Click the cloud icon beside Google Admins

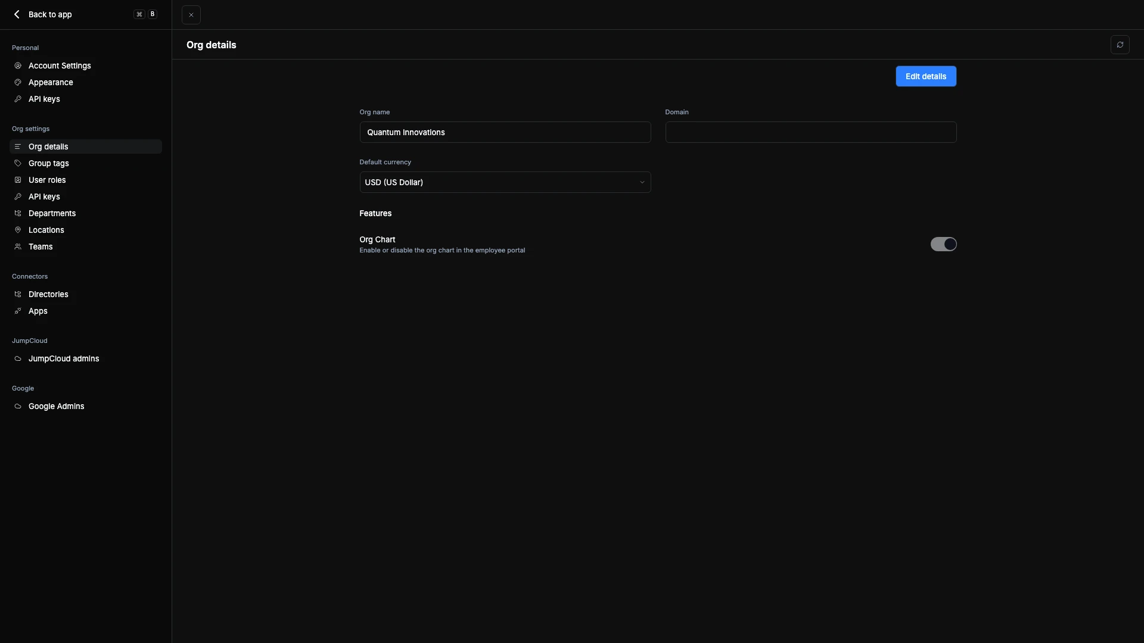[18, 406]
